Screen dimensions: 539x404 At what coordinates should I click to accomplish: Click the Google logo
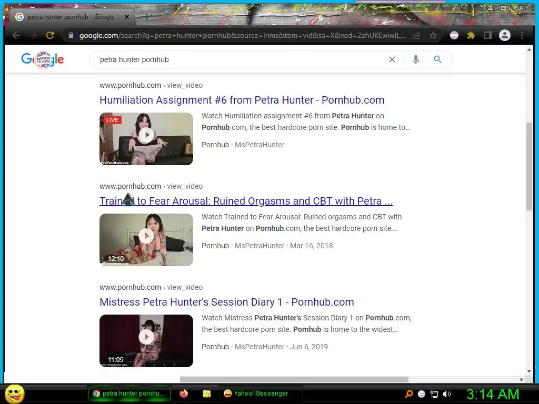43,60
